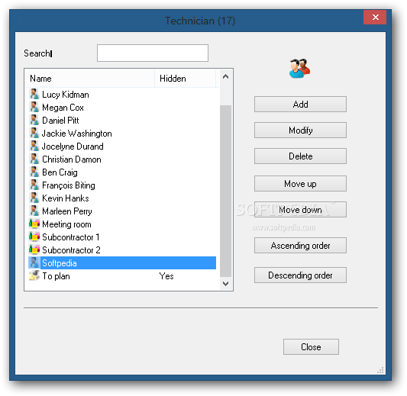
Task: Click the Name column header
Action: (x=90, y=79)
